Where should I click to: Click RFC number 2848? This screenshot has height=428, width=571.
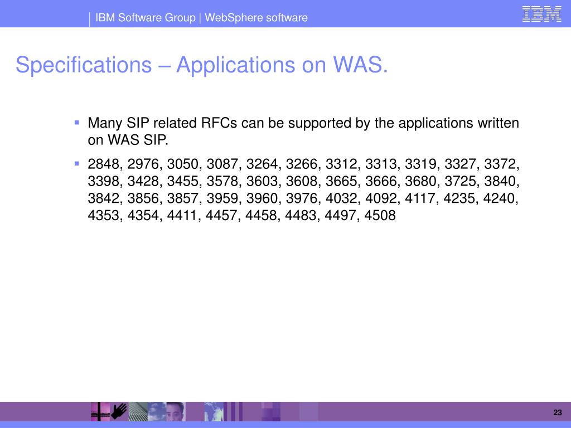pyautogui.click(x=103, y=164)
